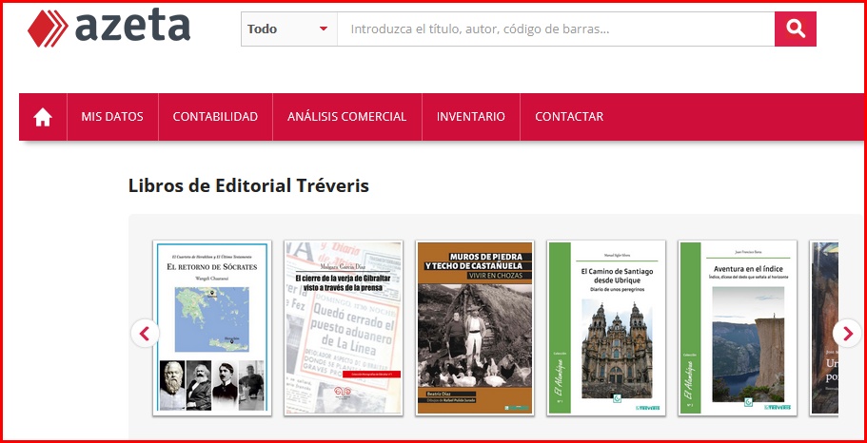The width and height of the screenshot is (867, 443).
Task: Open El cierre de la verja de Gibraltar book
Action: tap(344, 328)
